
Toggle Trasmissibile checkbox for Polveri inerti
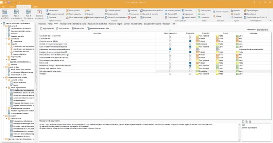click(x=190, y=63)
